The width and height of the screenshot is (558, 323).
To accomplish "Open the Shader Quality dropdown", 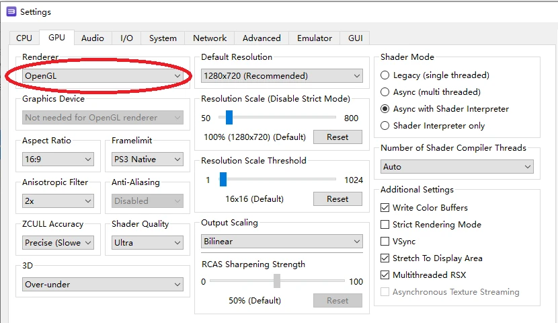I will pos(147,242).
